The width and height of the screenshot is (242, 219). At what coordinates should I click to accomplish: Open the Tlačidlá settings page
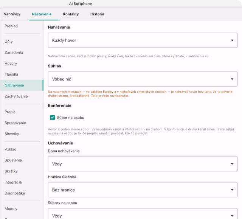click(22, 74)
